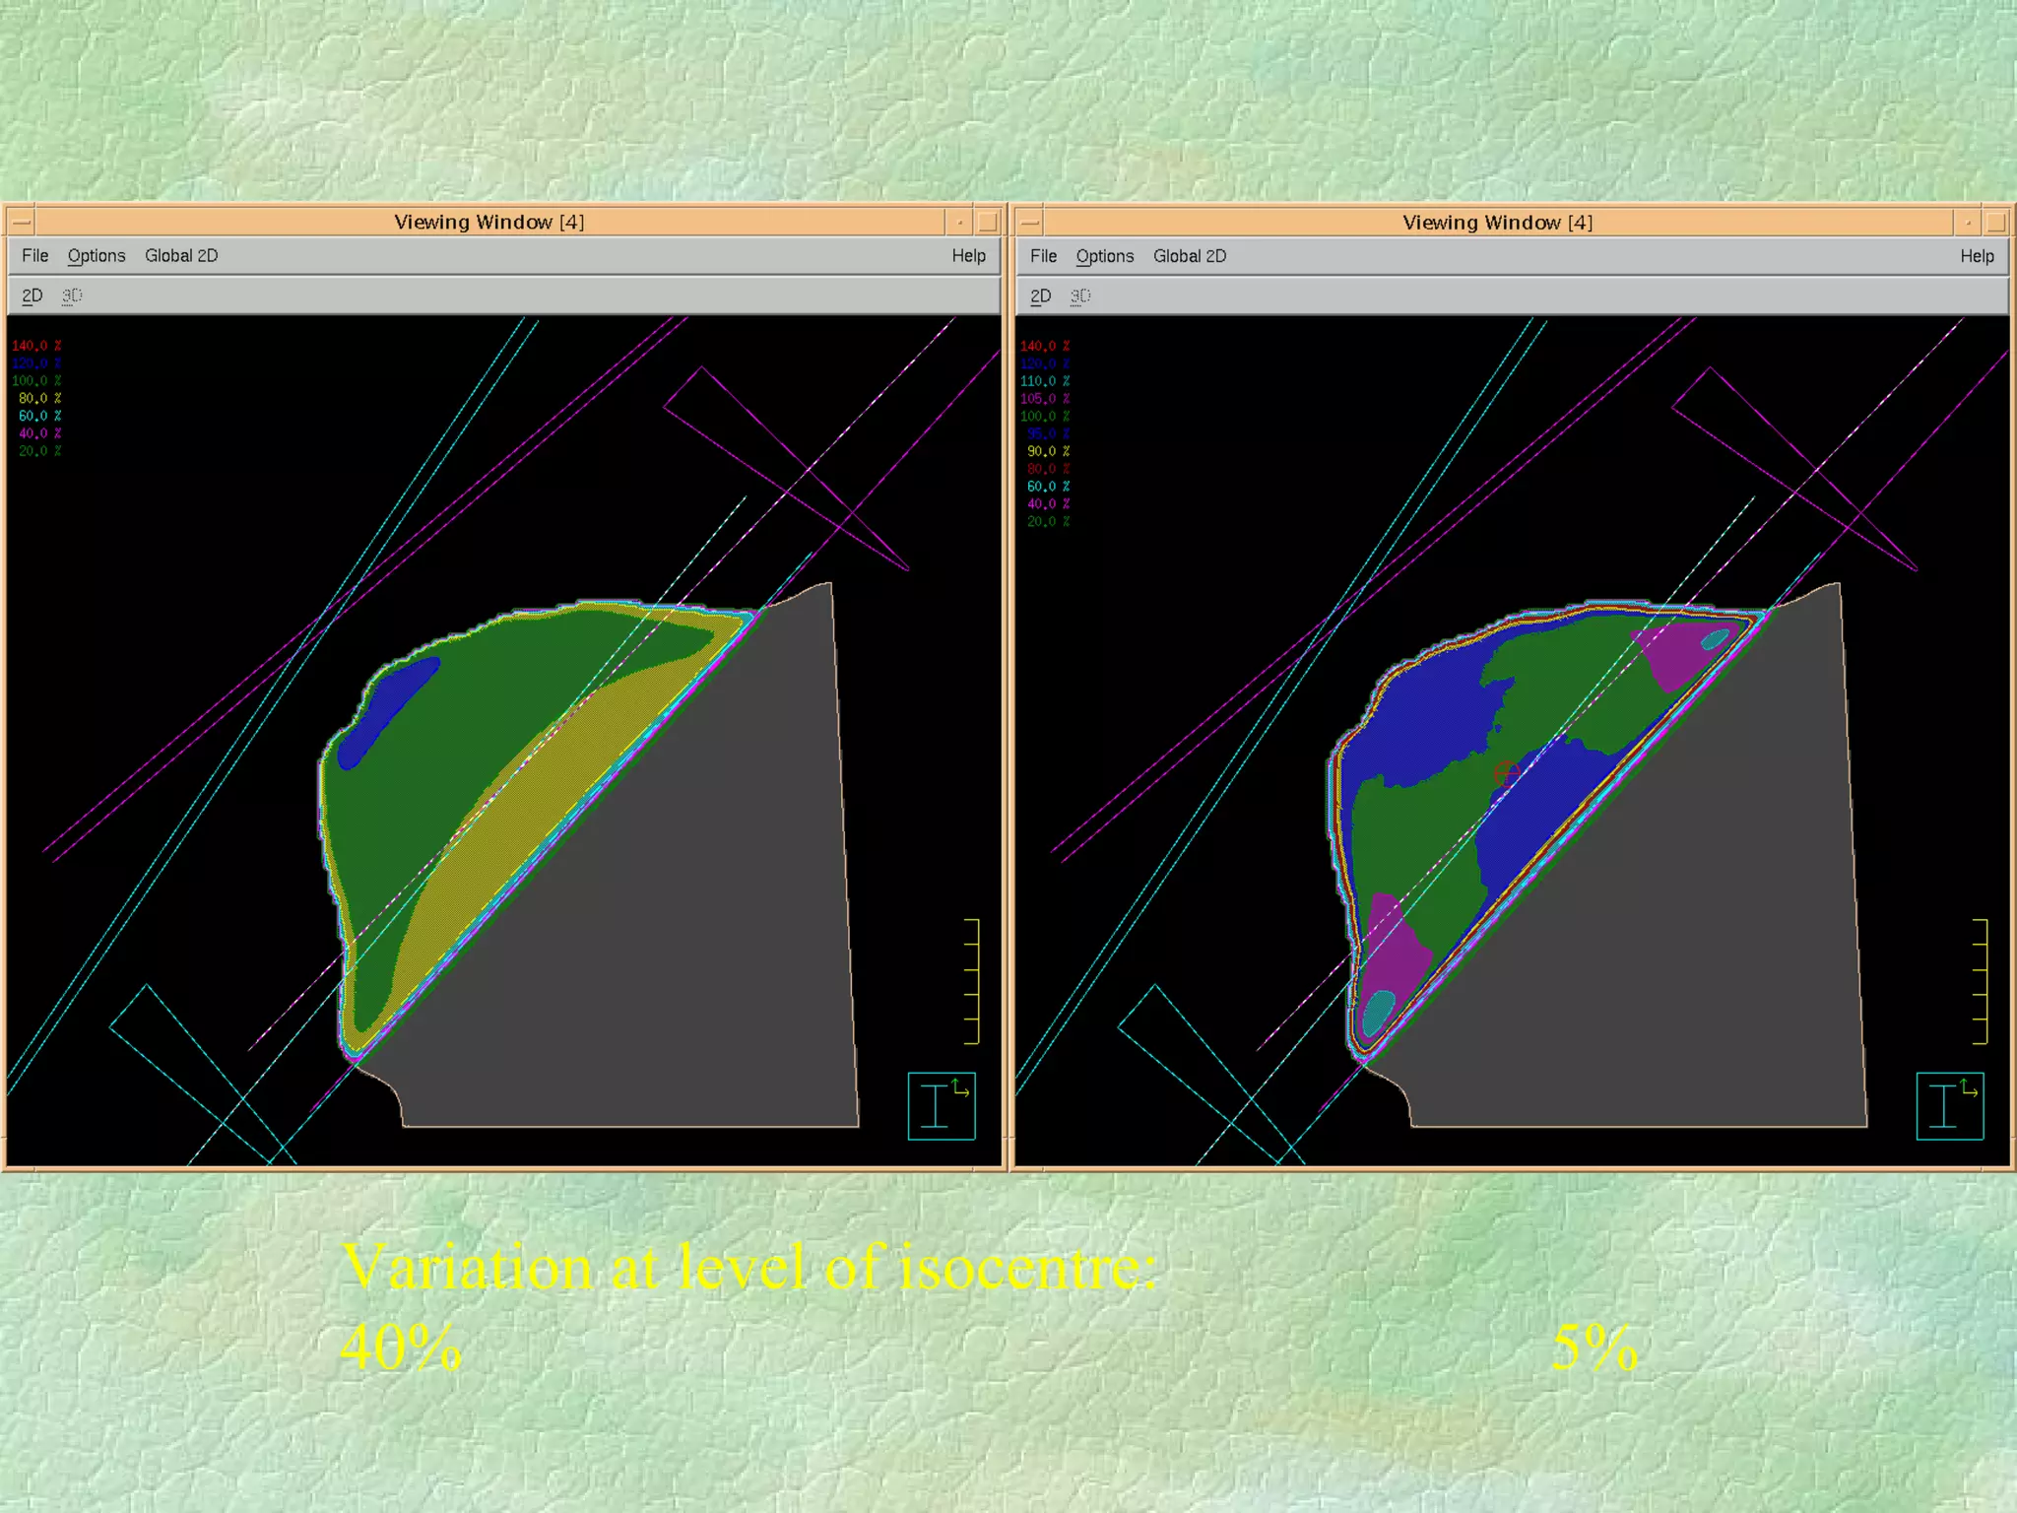Click 60.0 % isodose label in right window
2017x1513 pixels.
tap(1049, 487)
